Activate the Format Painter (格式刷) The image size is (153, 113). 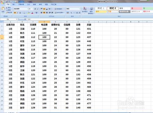click(9, 13)
